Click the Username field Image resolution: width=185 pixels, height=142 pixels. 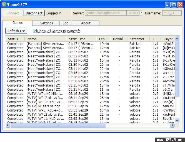click(x=172, y=13)
